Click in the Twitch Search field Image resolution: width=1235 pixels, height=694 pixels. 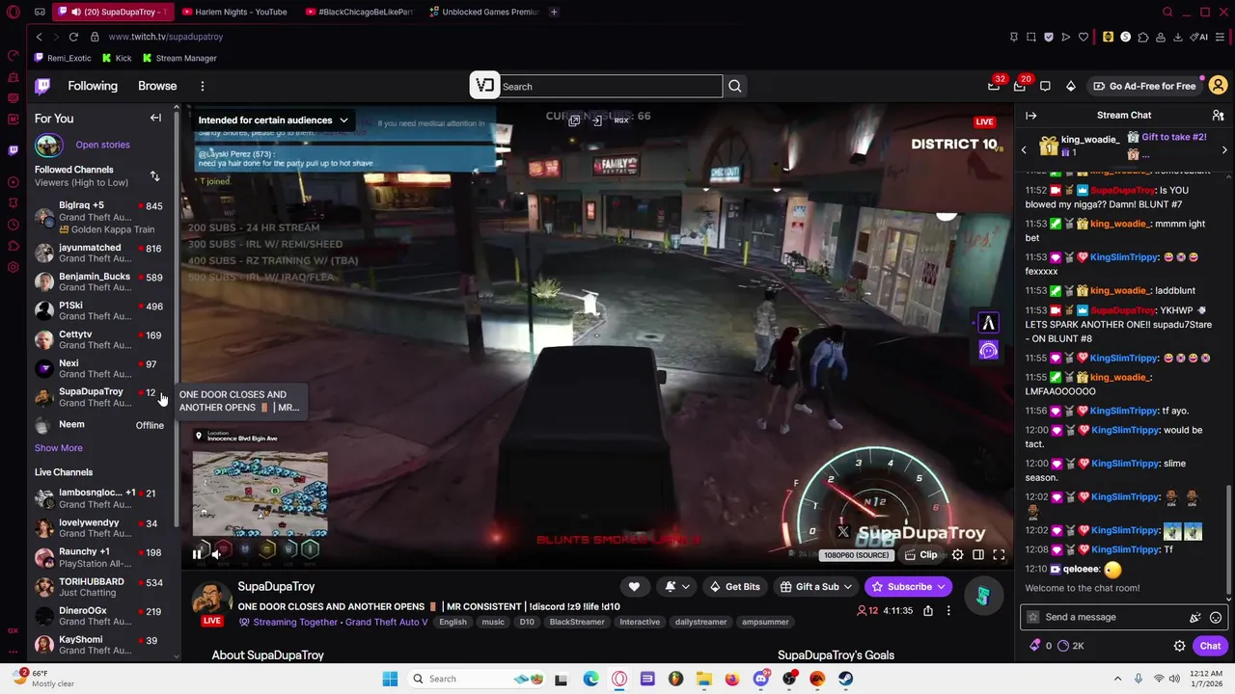click(x=610, y=87)
